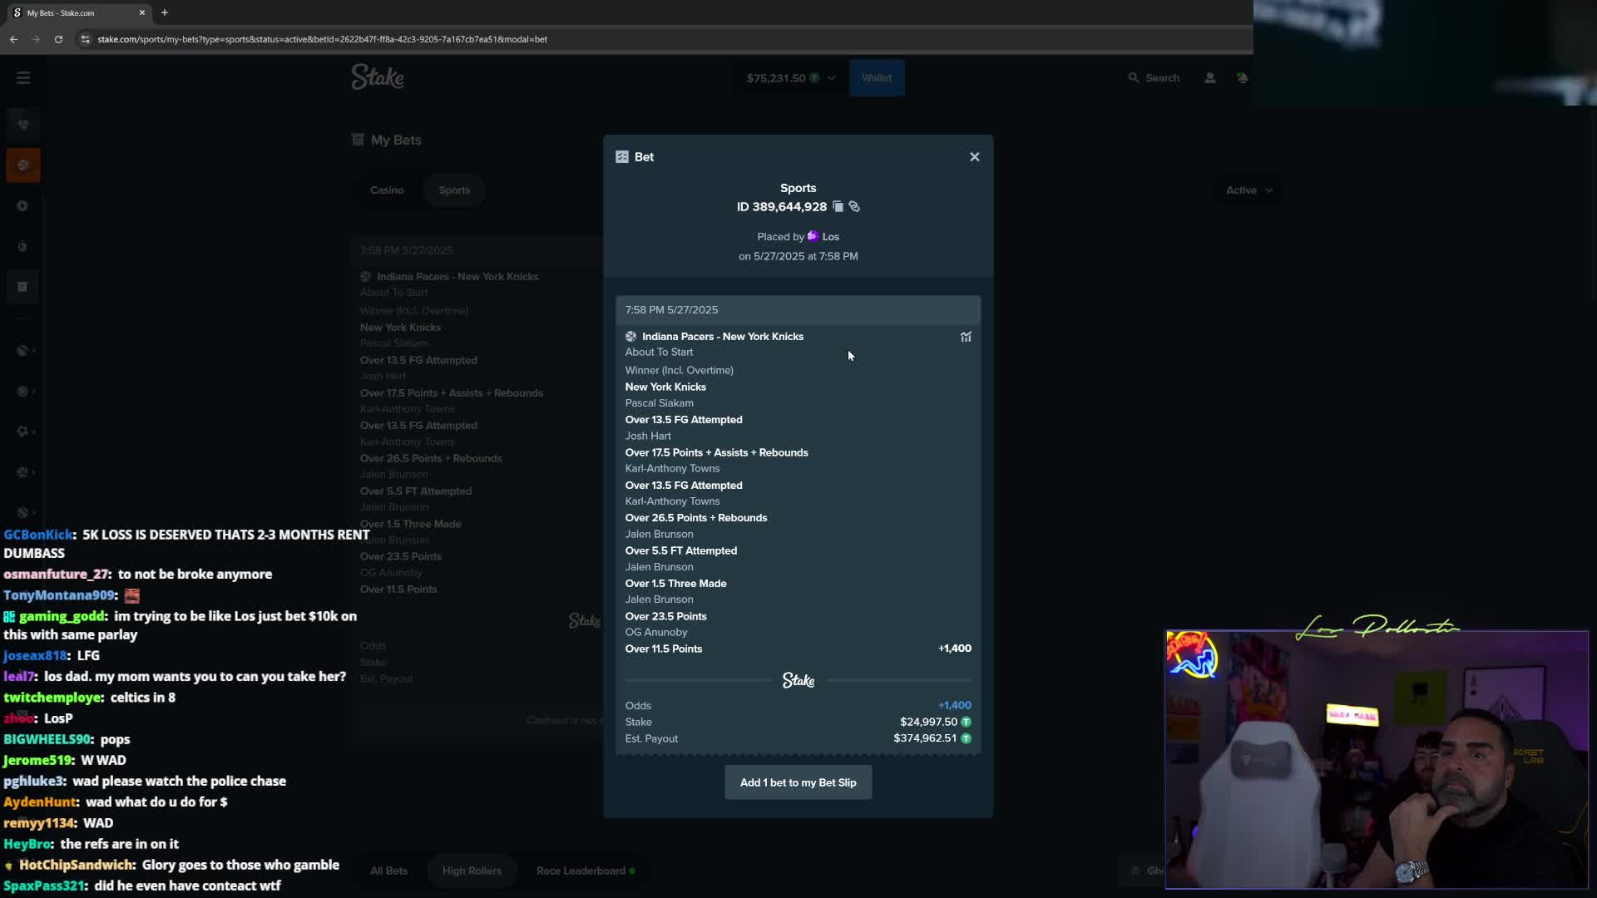Image resolution: width=1597 pixels, height=898 pixels.
Task: Go forward in browser navigation
Action: (x=36, y=39)
